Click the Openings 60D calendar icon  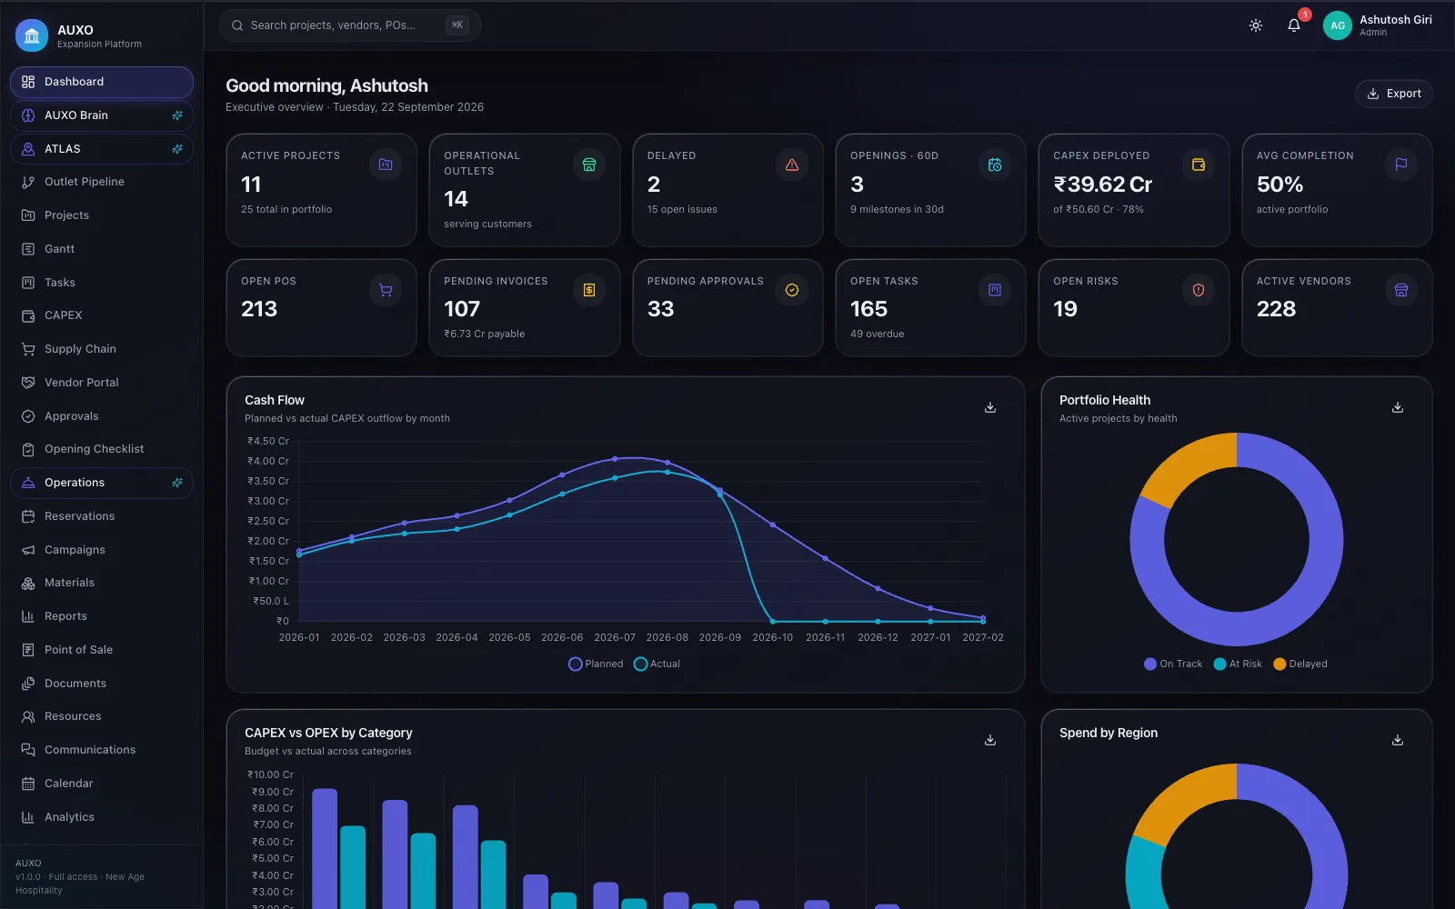click(995, 165)
